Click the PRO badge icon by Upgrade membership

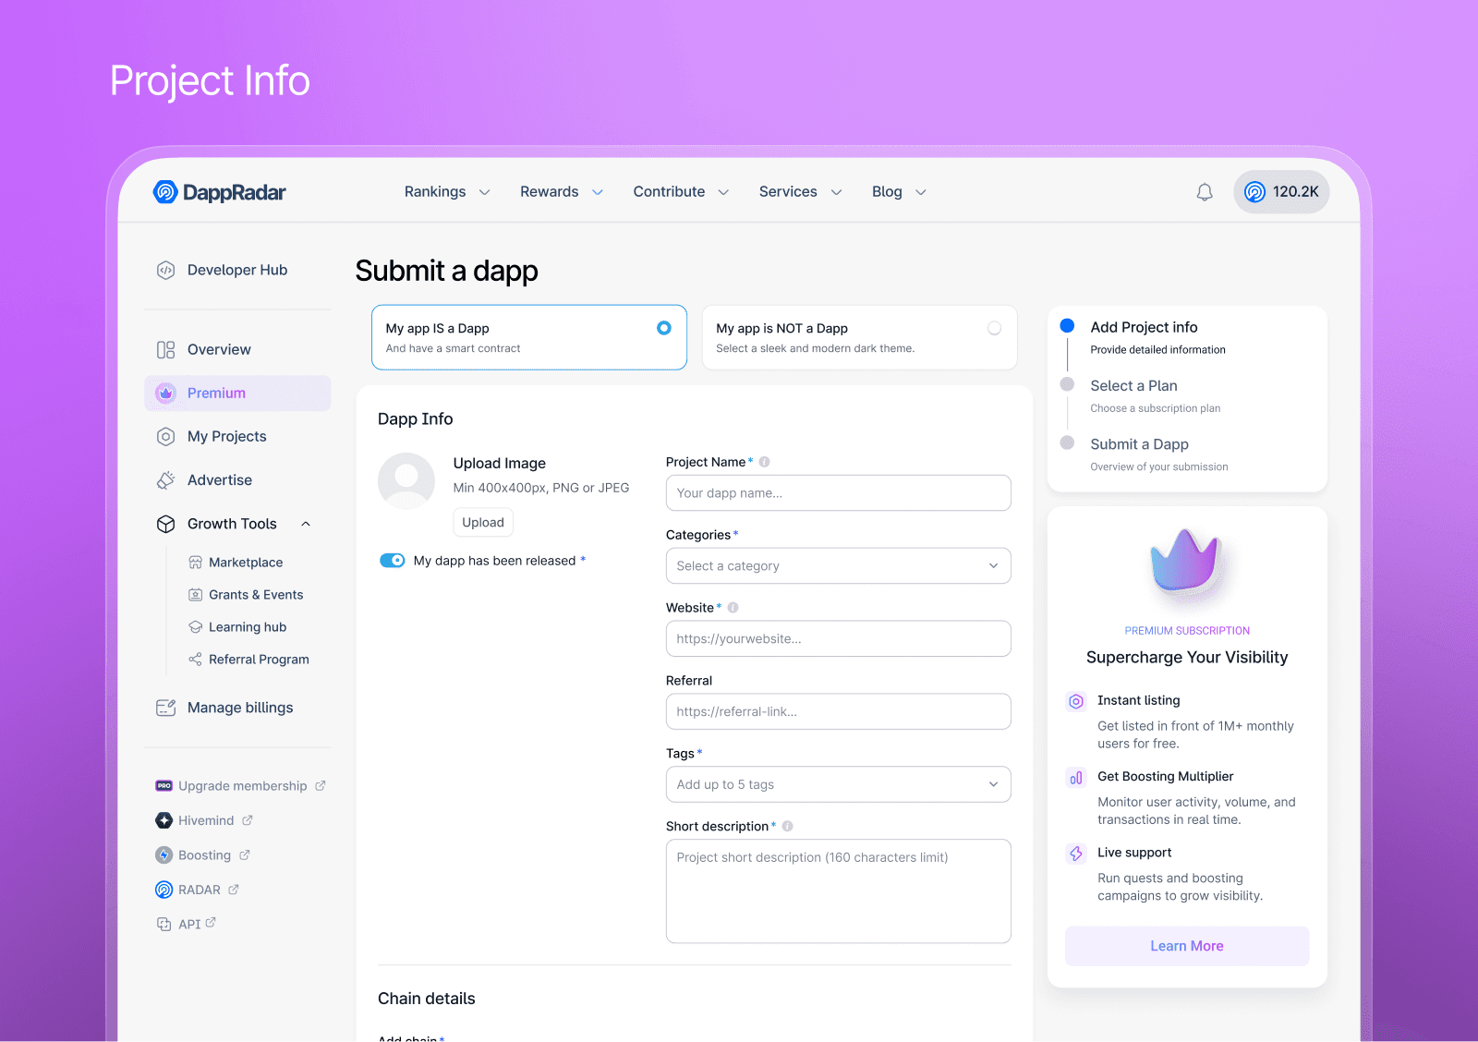pos(164,786)
